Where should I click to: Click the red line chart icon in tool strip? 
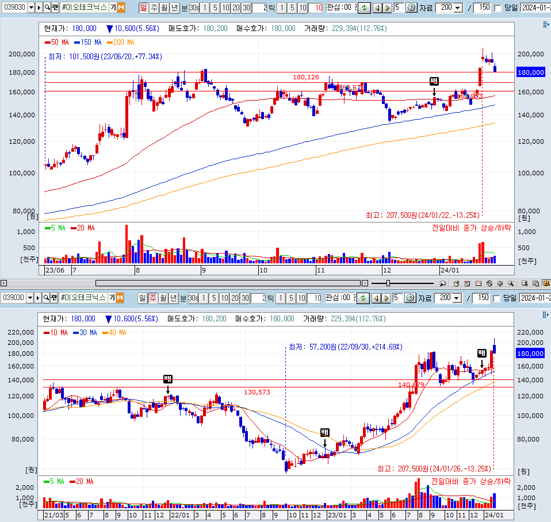click(479, 283)
